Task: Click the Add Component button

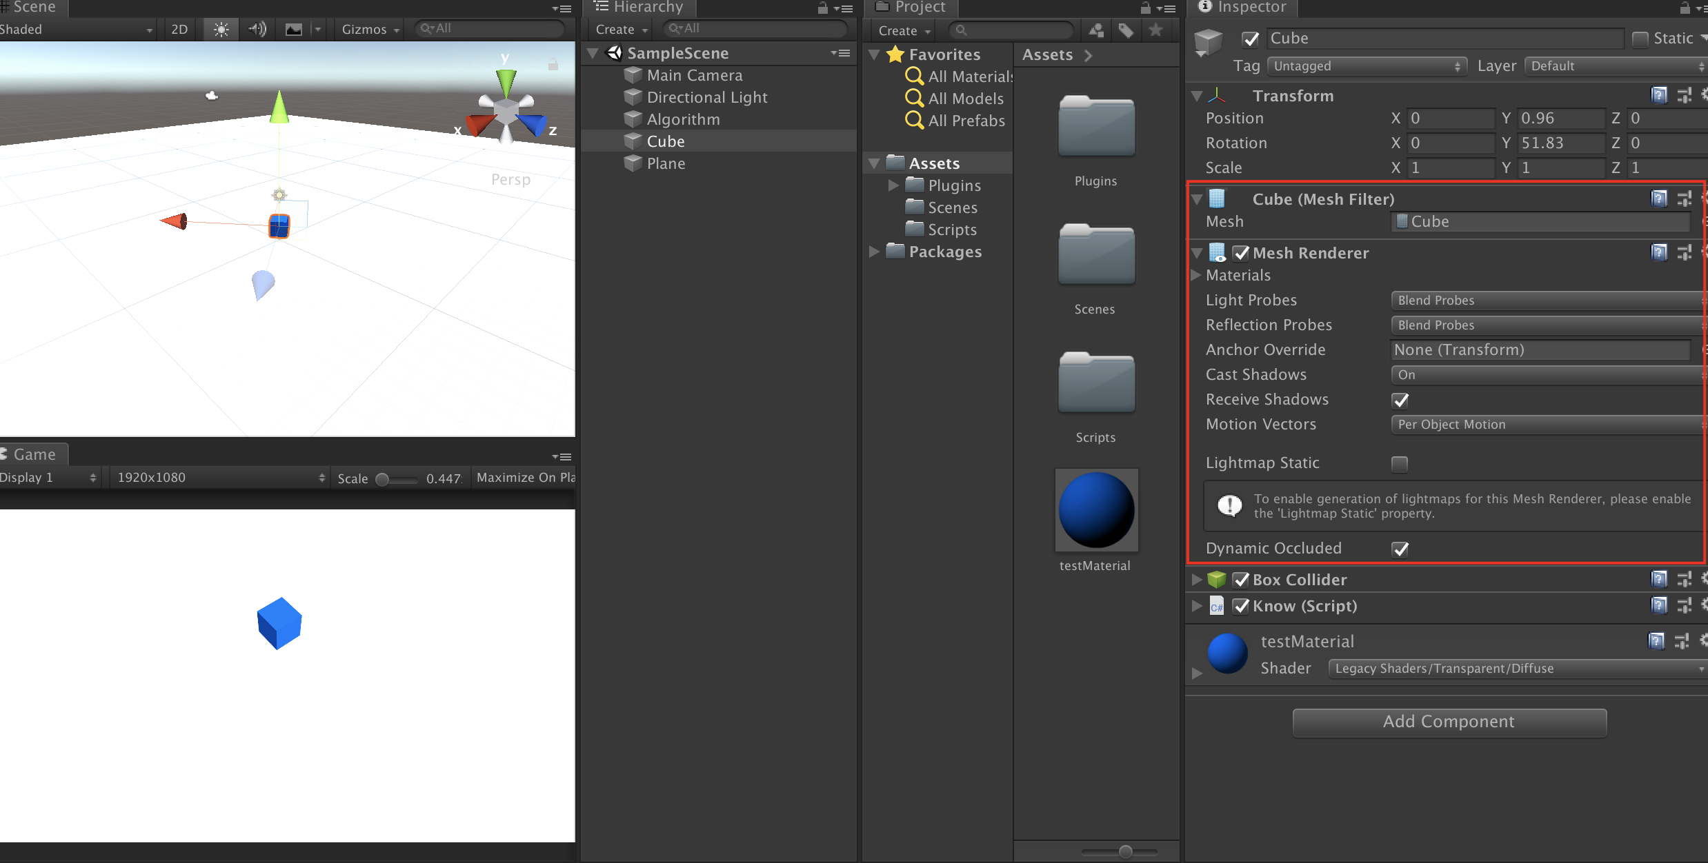Action: (1449, 722)
